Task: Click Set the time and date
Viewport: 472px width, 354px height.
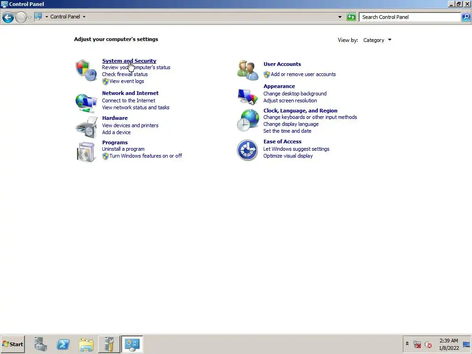Action: pyautogui.click(x=287, y=131)
